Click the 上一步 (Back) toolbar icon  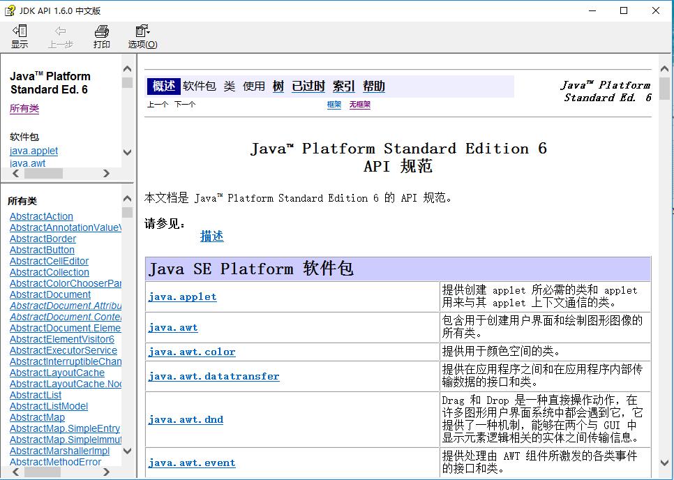click(60, 36)
